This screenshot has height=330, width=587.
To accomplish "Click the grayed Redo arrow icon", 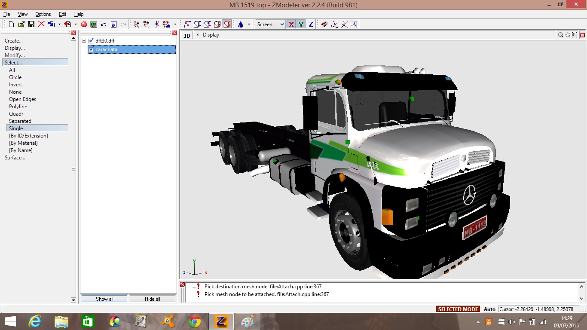I will (123, 24).
